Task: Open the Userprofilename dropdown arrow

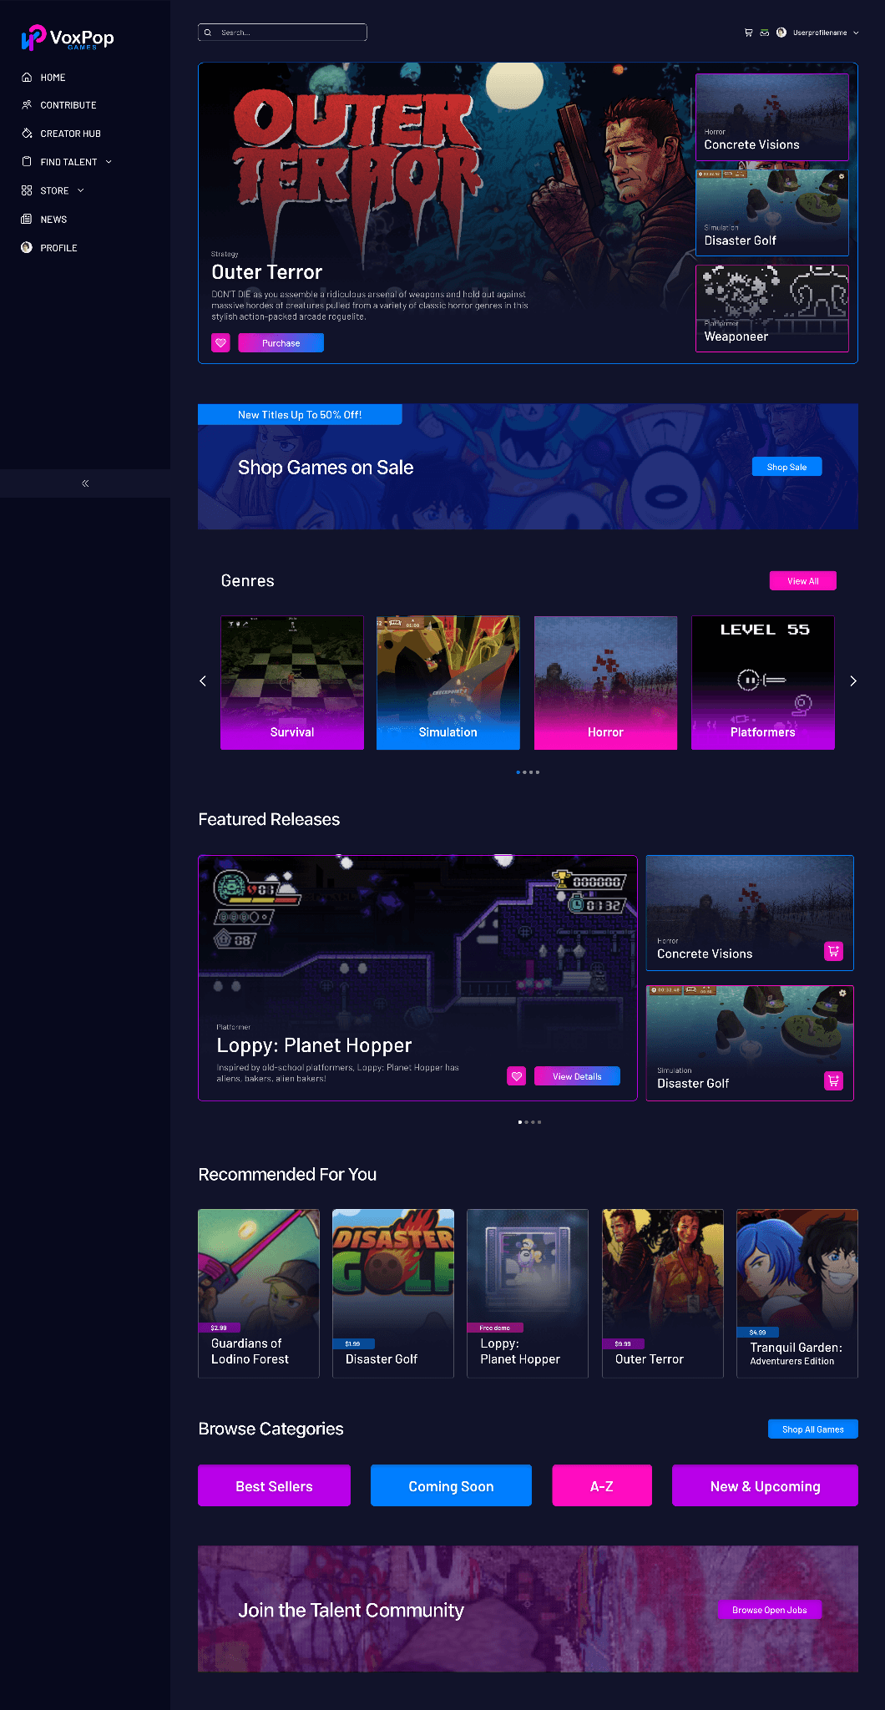Action: [x=856, y=33]
